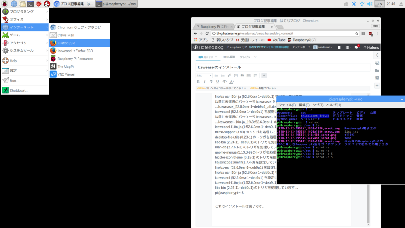Open the Run... menu entry
This screenshot has height=228, width=405.
pyautogui.click(x=25, y=80)
